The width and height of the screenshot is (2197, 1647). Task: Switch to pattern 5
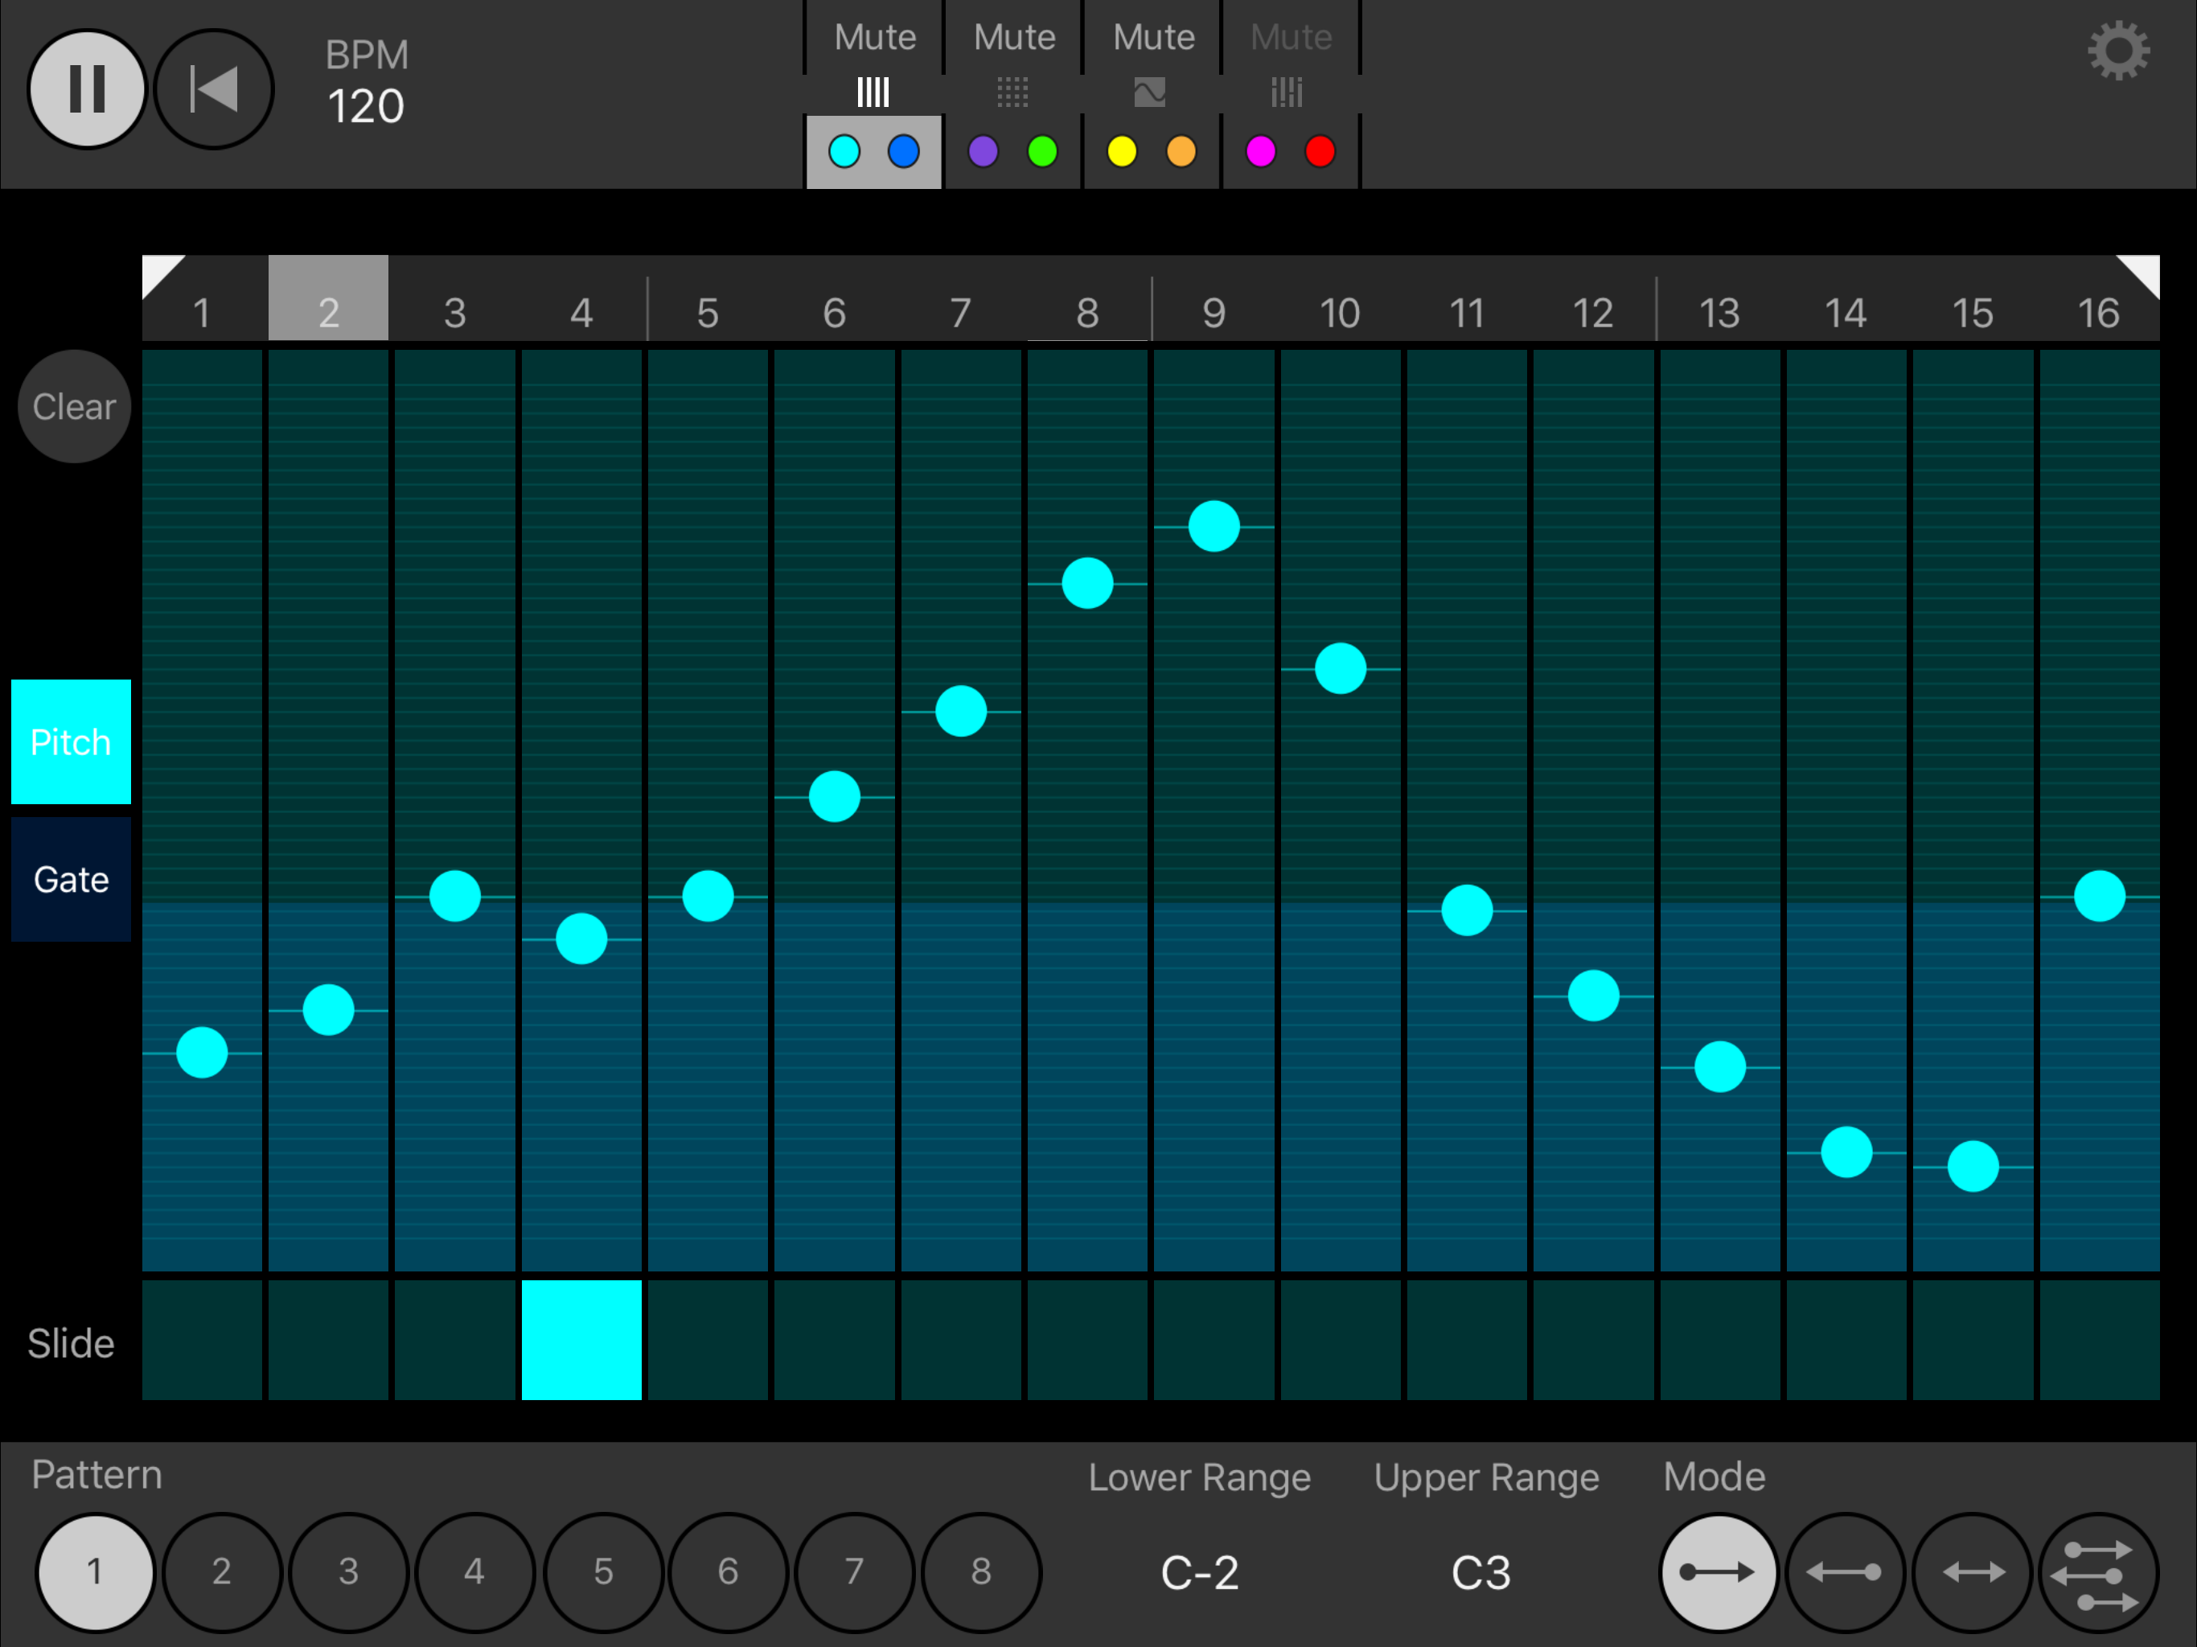click(603, 1571)
